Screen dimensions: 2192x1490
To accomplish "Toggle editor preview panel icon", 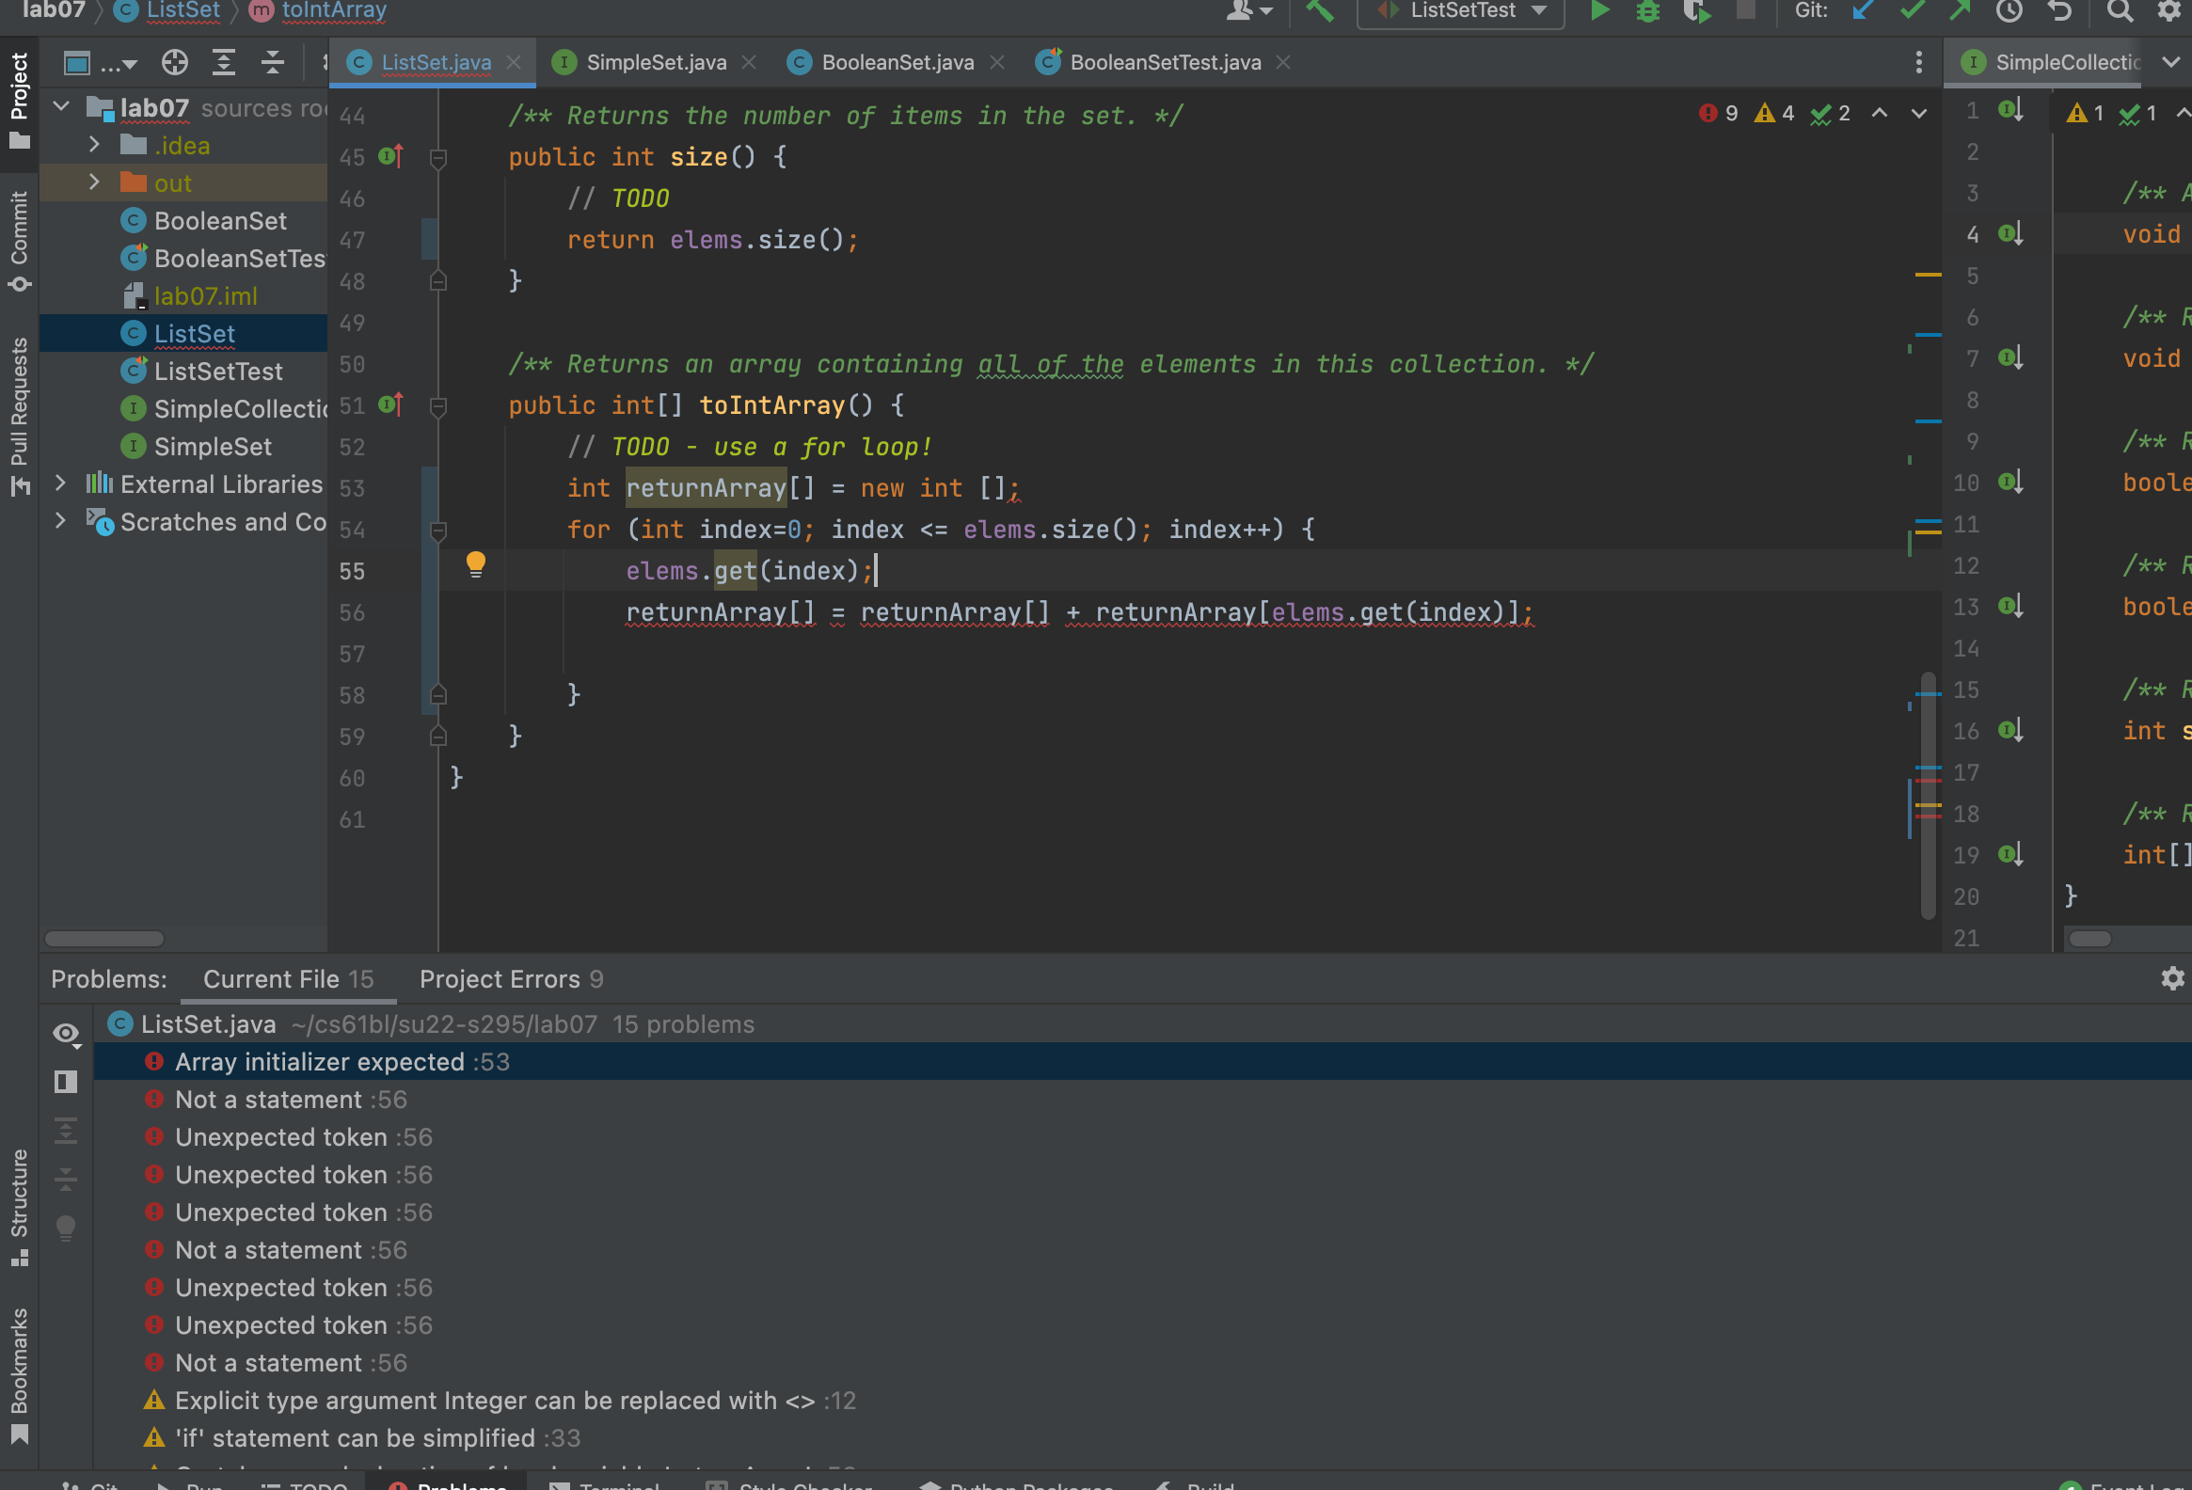I will [x=66, y=1082].
